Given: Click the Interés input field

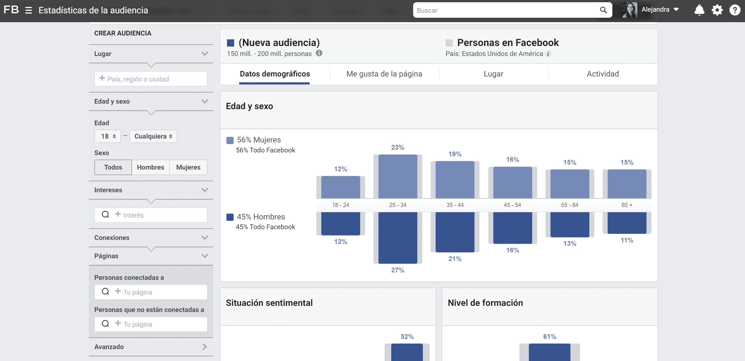Looking at the screenshot, I should (151, 215).
